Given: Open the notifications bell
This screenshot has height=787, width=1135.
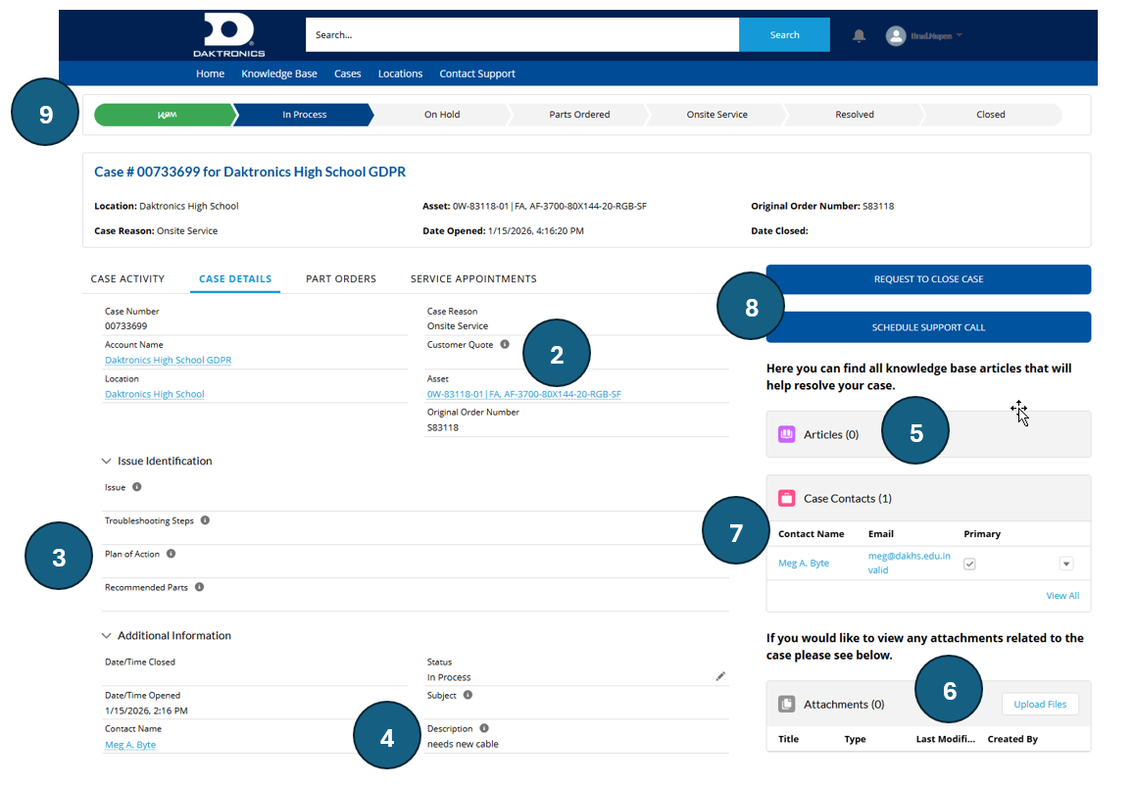Looking at the screenshot, I should (x=860, y=35).
